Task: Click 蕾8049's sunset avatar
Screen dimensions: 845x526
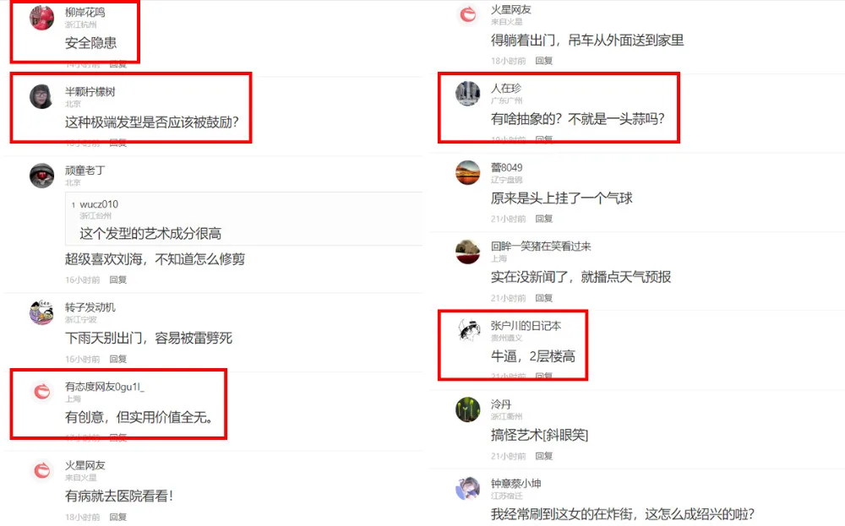Action: point(468,172)
